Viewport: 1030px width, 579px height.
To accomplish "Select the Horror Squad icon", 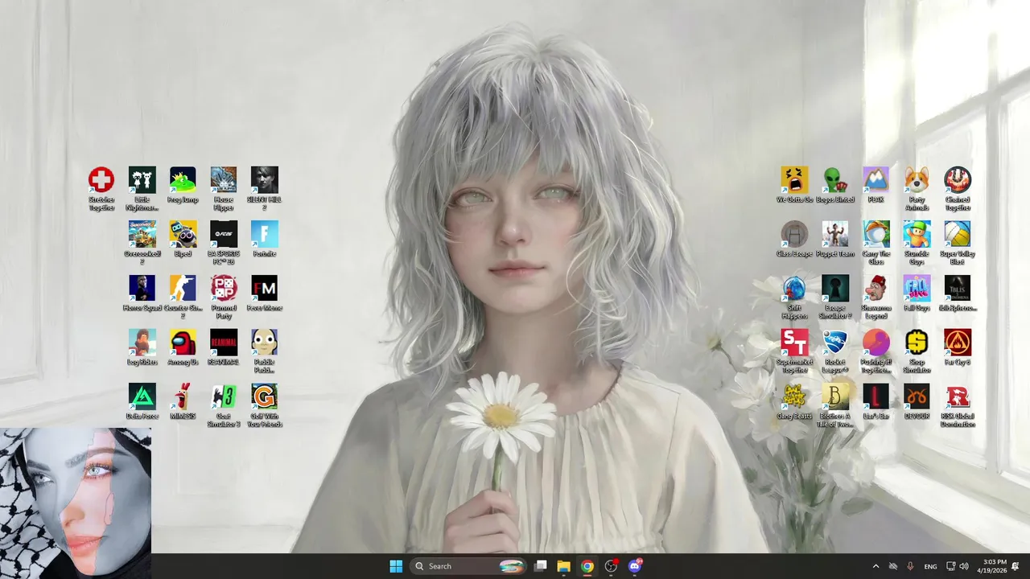I will [142, 288].
